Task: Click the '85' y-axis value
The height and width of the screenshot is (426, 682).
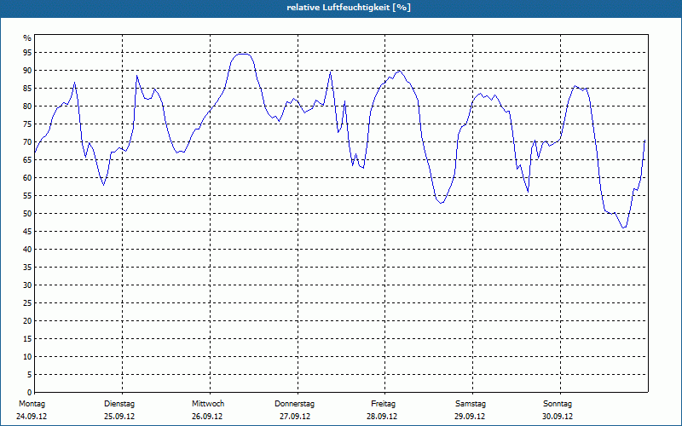Action: tap(27, 89)
